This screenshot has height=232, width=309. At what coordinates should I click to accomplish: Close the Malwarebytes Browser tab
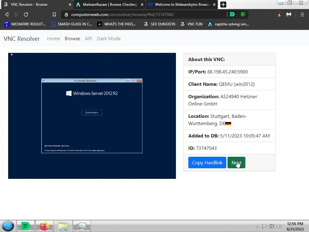pyautogui.click(x=214, y=5)
